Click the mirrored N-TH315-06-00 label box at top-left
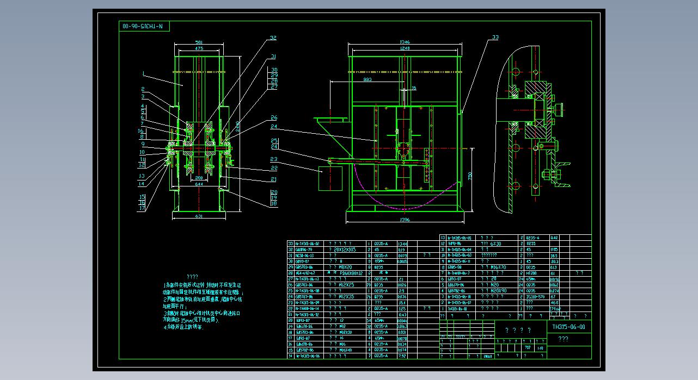698x380 pixels. [x=144, y=26]
